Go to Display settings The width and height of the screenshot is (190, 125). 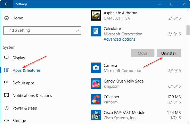(19, 58)
